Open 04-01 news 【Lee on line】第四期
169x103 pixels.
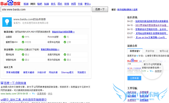pos(151,38)
